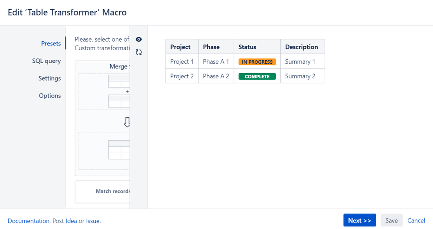
Task: Toggle the preview eye icon
Action: [x=139, y=39]
